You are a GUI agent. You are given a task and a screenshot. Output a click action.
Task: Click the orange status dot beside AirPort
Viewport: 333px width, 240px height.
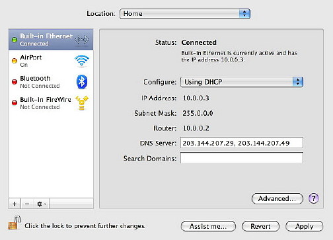[15, 61]
